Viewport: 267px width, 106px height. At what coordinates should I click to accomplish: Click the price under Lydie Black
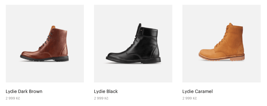[101, 98]
